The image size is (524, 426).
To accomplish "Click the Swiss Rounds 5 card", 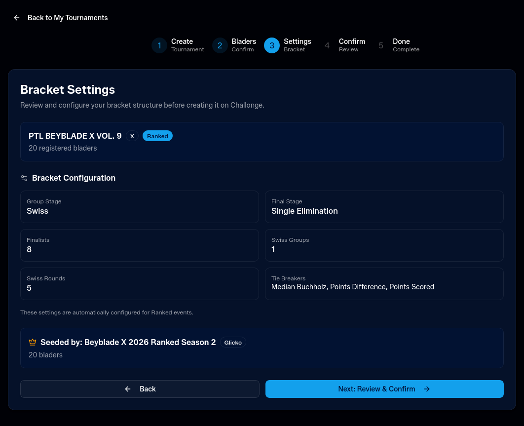I will click(x=140, y=284).
